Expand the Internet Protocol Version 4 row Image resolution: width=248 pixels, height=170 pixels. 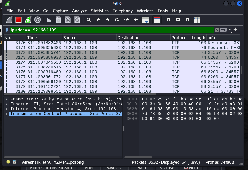point(7,109)
